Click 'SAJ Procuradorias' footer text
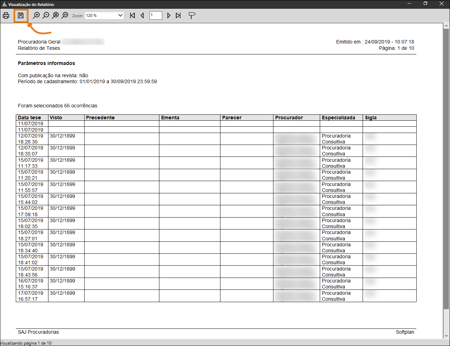The height and width of the screenshot is (346, 450). [38, 332]
